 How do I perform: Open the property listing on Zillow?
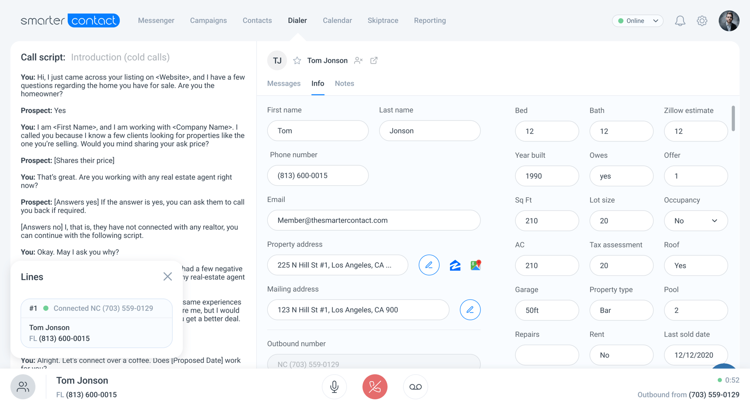(454, 265)
